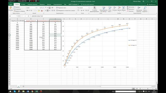Toggle Bold formatting
The image size is (166, 93).
click(x=27, y=11)
